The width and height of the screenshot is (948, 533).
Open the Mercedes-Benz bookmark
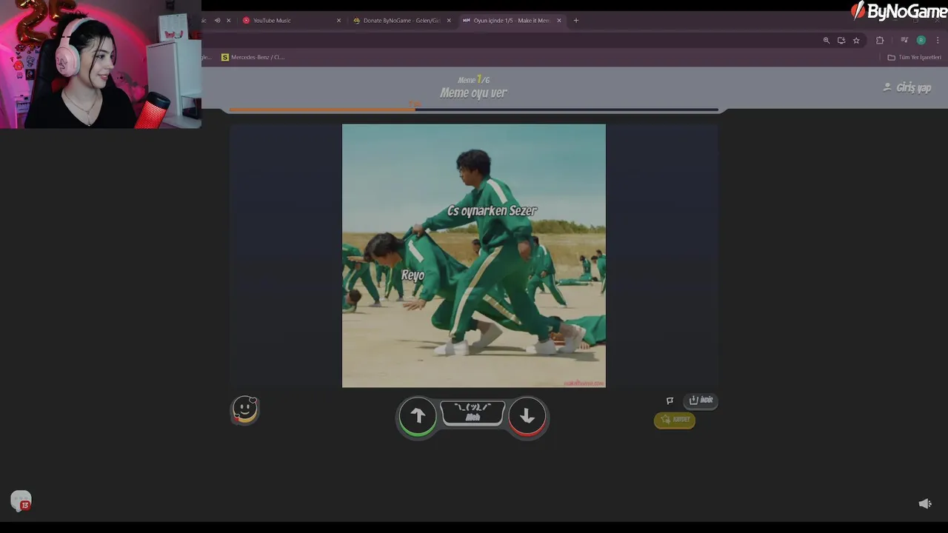(253, 57)
